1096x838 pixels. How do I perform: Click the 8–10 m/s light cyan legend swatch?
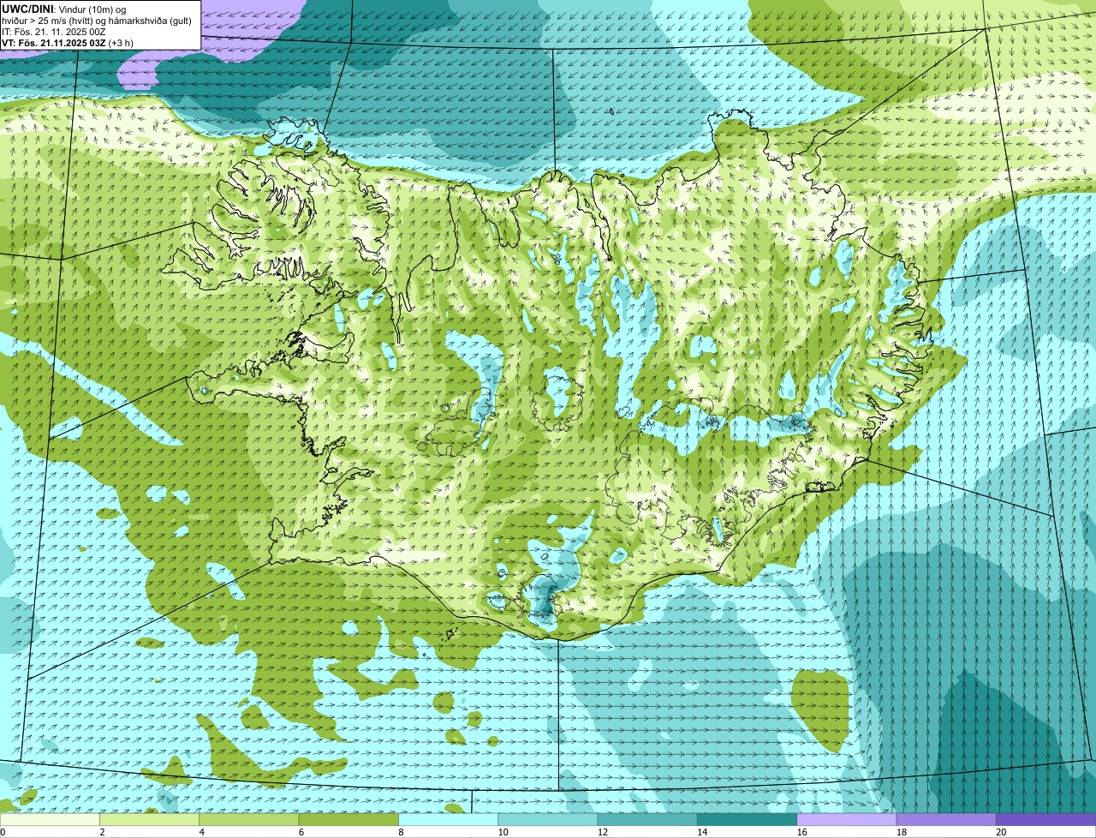(448, 819)
